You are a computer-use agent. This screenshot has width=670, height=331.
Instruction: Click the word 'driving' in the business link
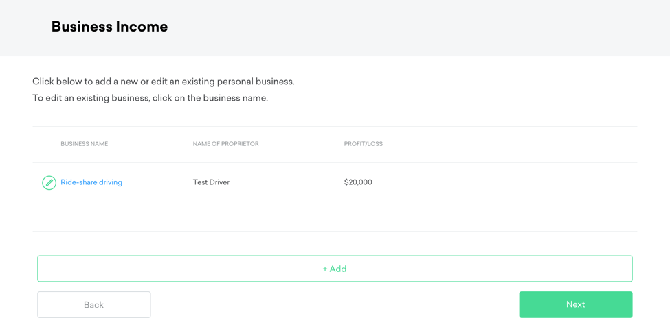coord(110,182)
